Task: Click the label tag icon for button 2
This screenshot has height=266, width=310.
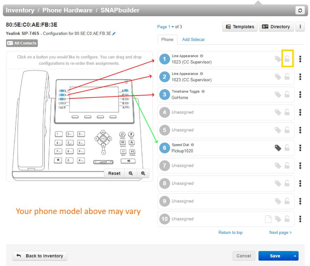Action: [x=278, y=77]
